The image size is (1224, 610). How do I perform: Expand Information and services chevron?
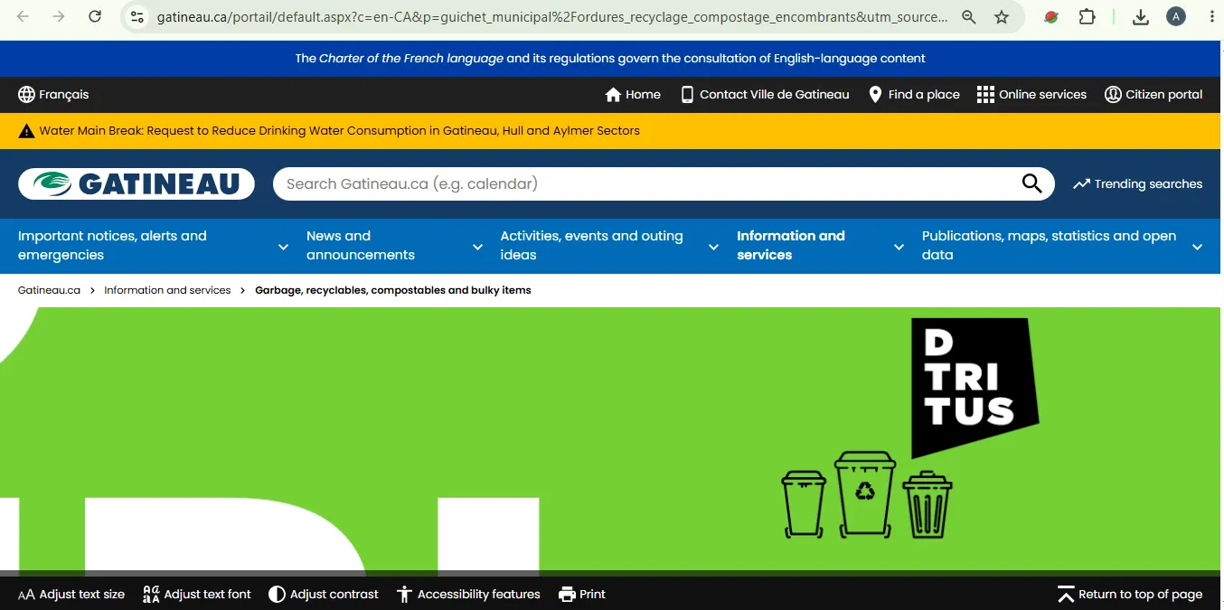click(899, 247)
